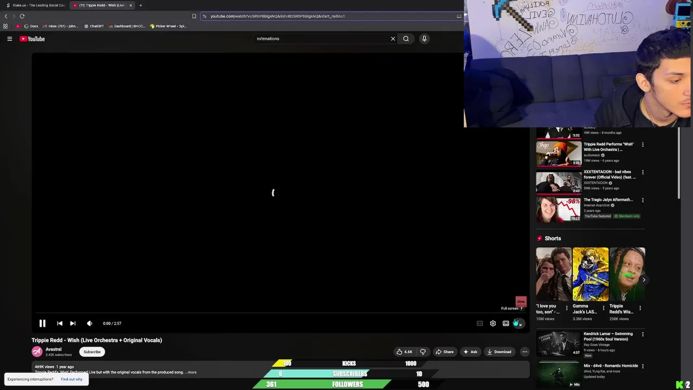Clear the xxtenations search text
This screenshot has height=390, width=693.
pos(393,39)
